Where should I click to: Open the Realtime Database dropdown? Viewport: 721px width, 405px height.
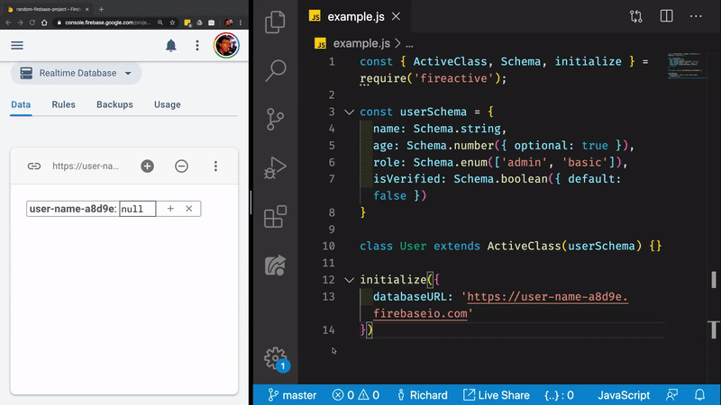pyautogui.click(x=76, y=73)
